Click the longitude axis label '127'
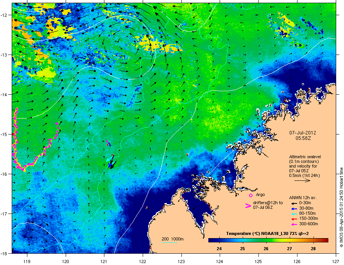The image size is (344, 265). click(x=336, y=261)
